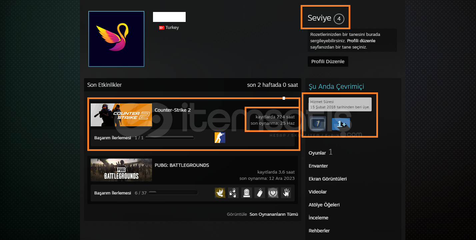476x240 pixels.
Task: Click the PUBG achievement progress bar
Action: (x=173, y=193)
